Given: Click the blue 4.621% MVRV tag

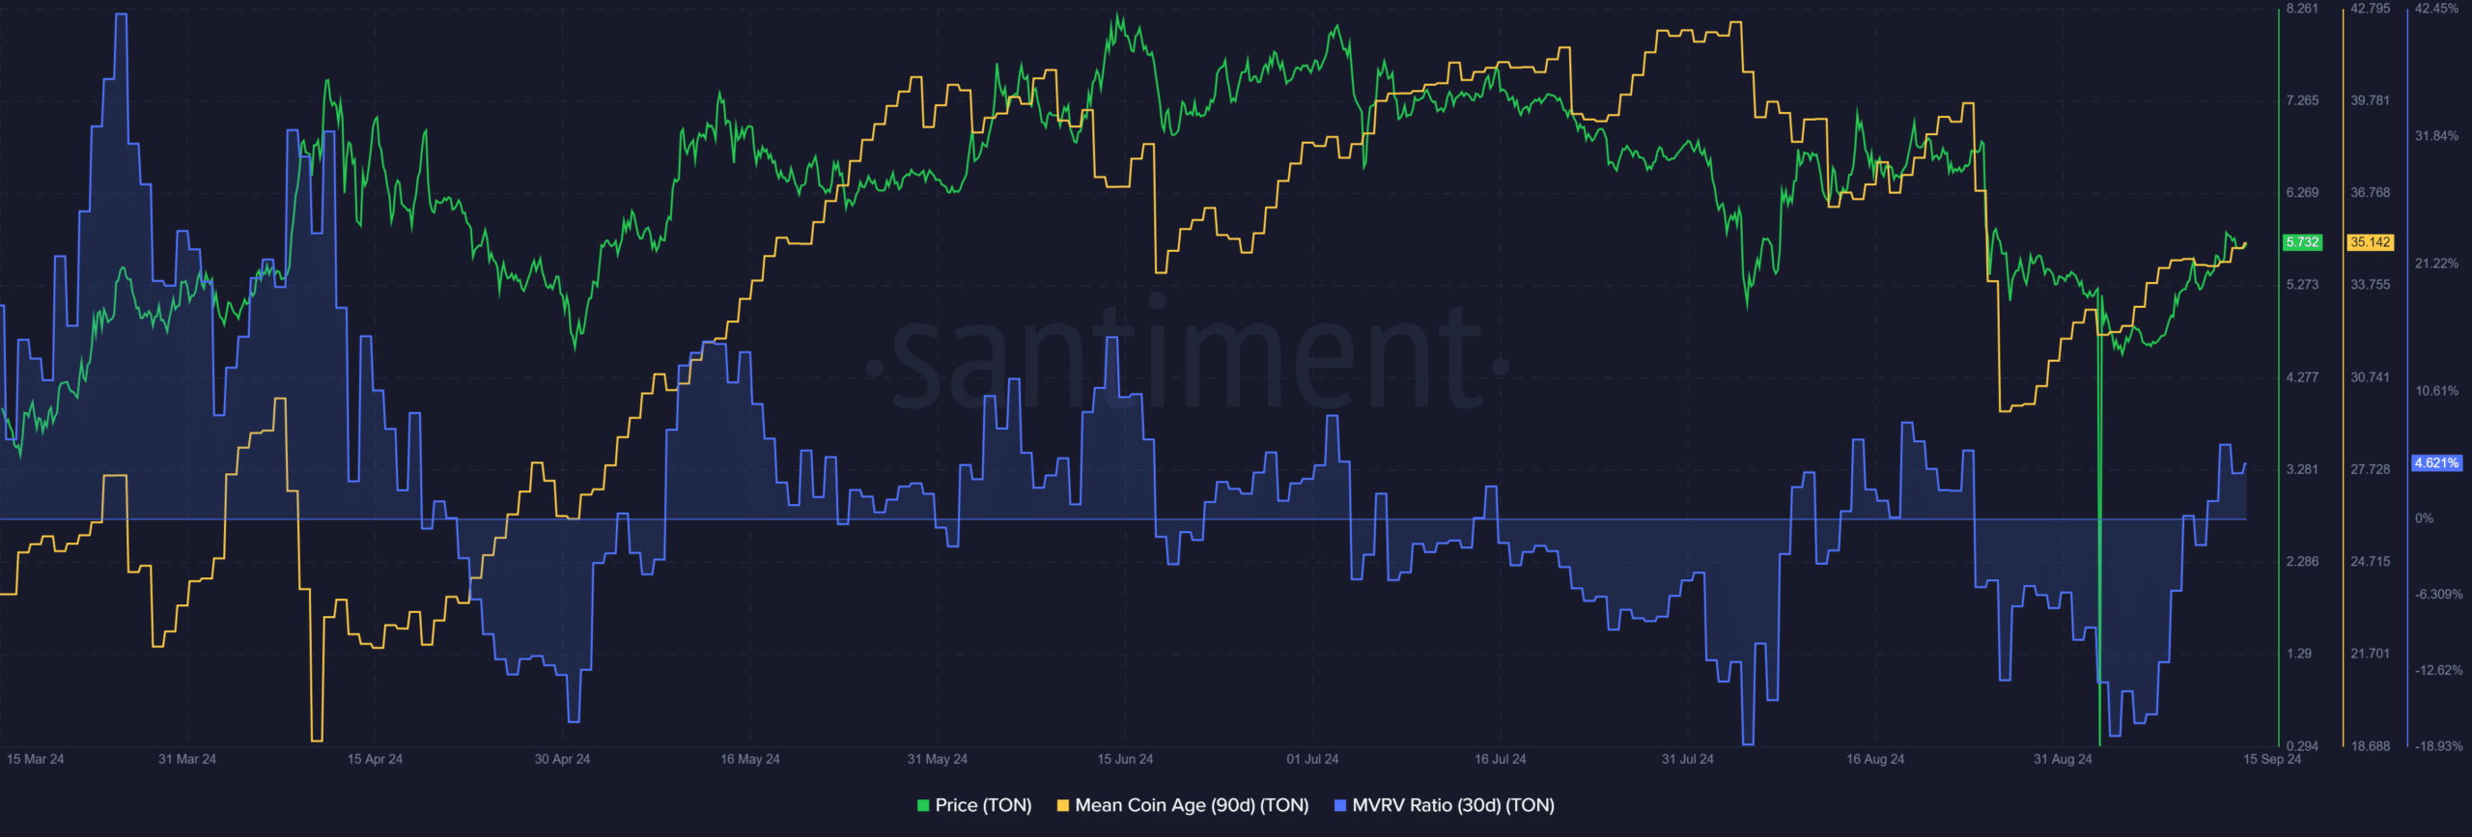Looking at the screenshot, I should coord(2436,463).
